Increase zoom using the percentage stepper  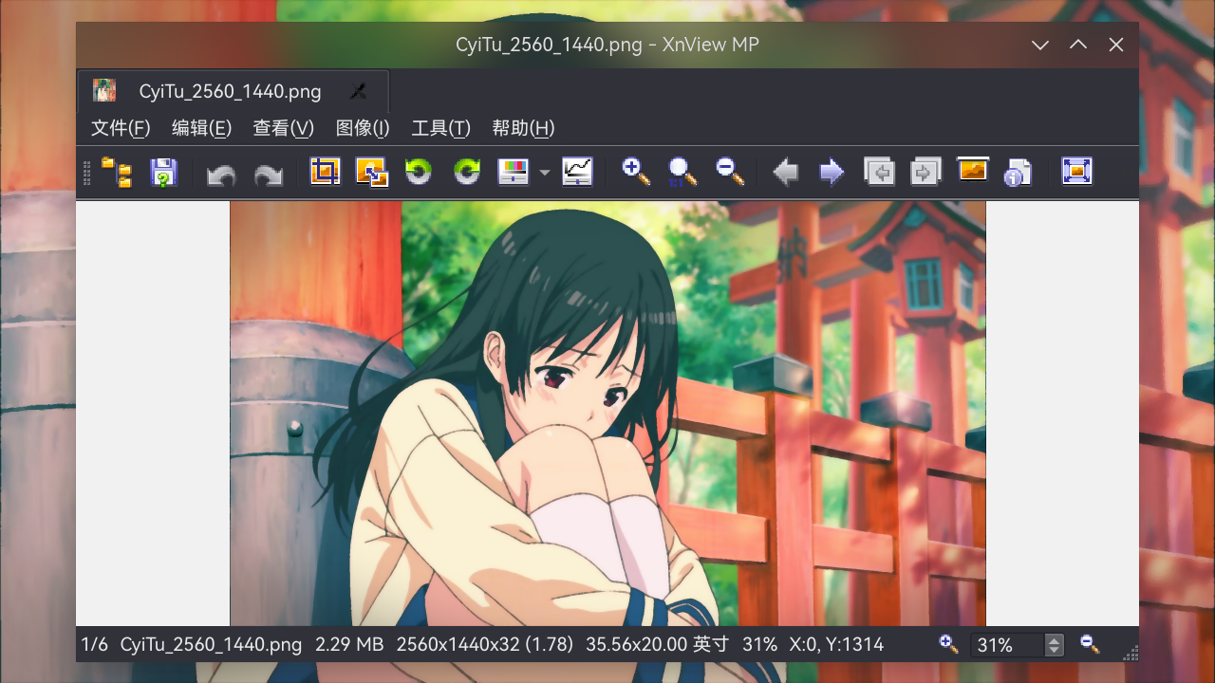1053,639
